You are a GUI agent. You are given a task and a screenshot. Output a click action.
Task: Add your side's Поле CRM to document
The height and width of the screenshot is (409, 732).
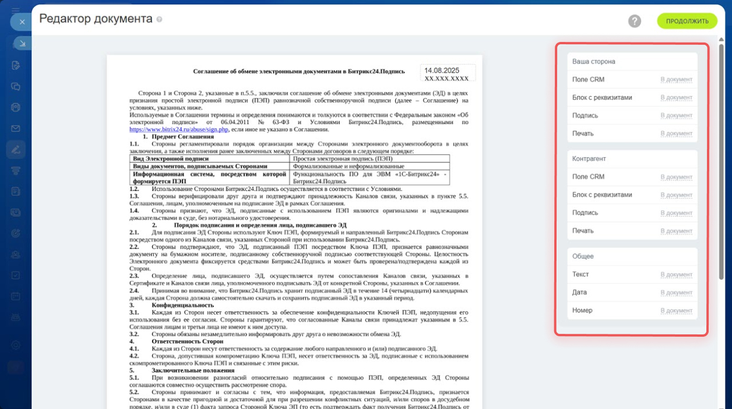676,80
